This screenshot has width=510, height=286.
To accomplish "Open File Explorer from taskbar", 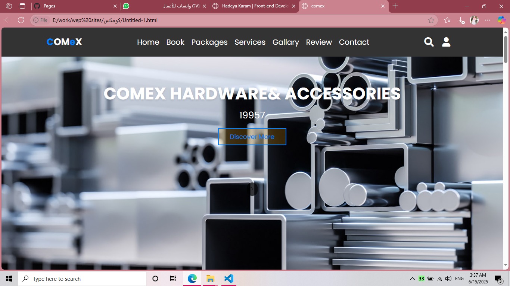I will [x=210, y=279].
